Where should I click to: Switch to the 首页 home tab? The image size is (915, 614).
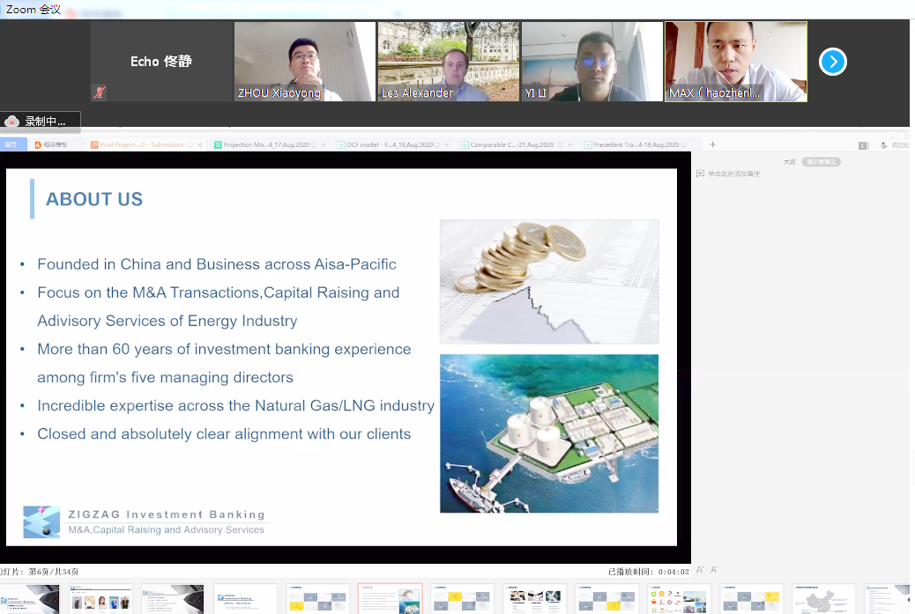[11, 144]
